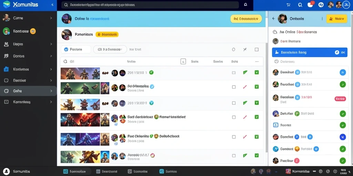Click the green edit pencil in the first table row
Screen dimensions: 353x176
[x=245, y=72]
